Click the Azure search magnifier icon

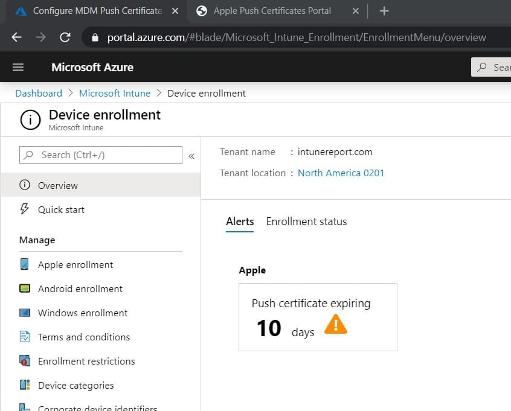482,67
